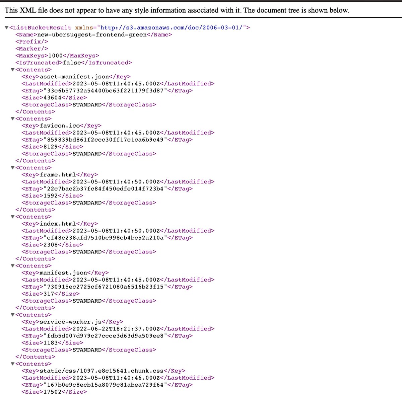Collapse the Contents node holding manifest.json
The image size is (402, 395).
pos(13,266)
